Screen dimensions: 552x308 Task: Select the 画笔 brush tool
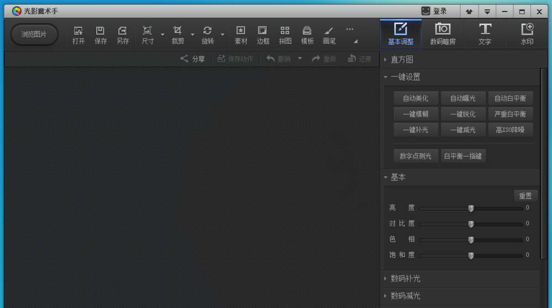click(x=329, y=35)
